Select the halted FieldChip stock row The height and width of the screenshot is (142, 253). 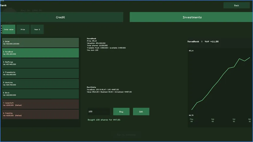point(41,114)
